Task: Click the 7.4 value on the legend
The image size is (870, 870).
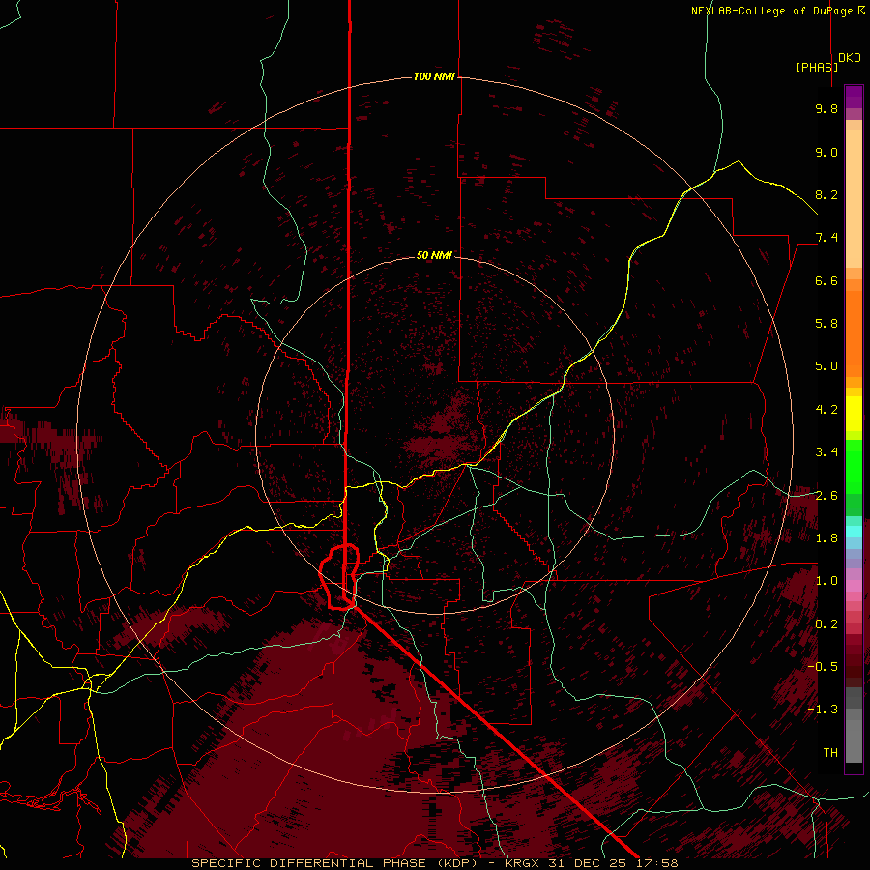Action: tap(826, 238)
